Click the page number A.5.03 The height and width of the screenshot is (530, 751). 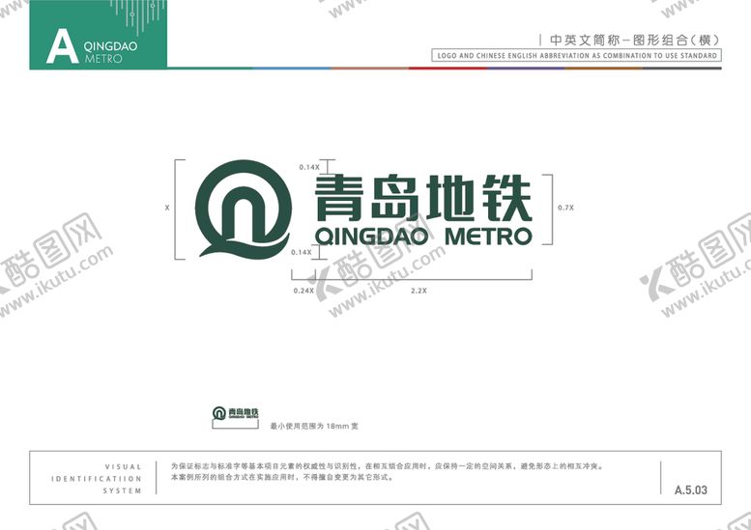pos(691,489)
